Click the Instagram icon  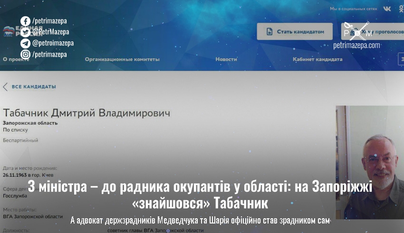click(25, 54)
